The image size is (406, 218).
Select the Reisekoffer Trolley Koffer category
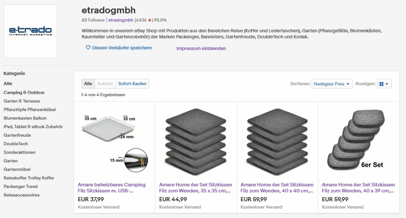(x=29, y=178)
